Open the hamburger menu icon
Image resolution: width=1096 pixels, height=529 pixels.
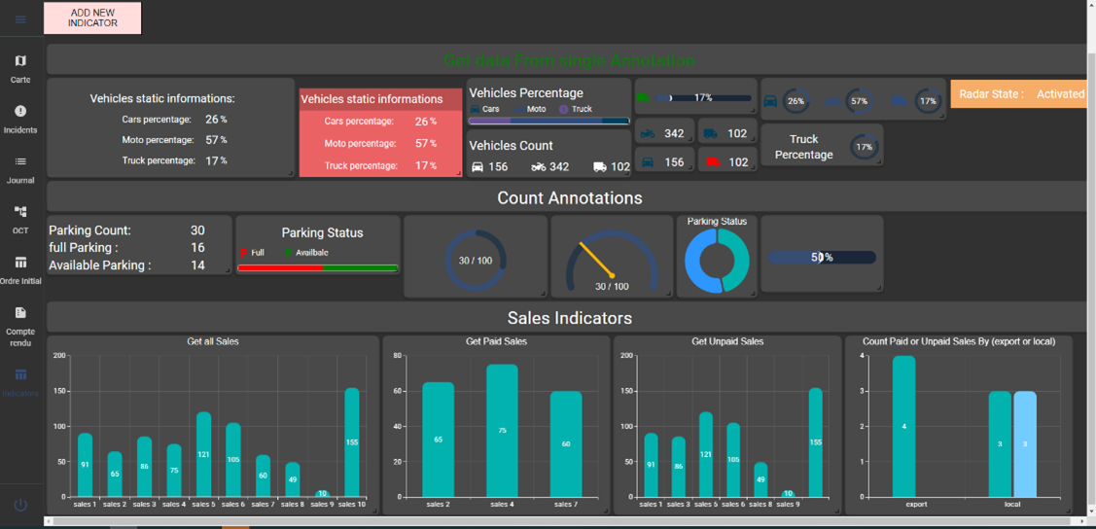click(20, 19)
